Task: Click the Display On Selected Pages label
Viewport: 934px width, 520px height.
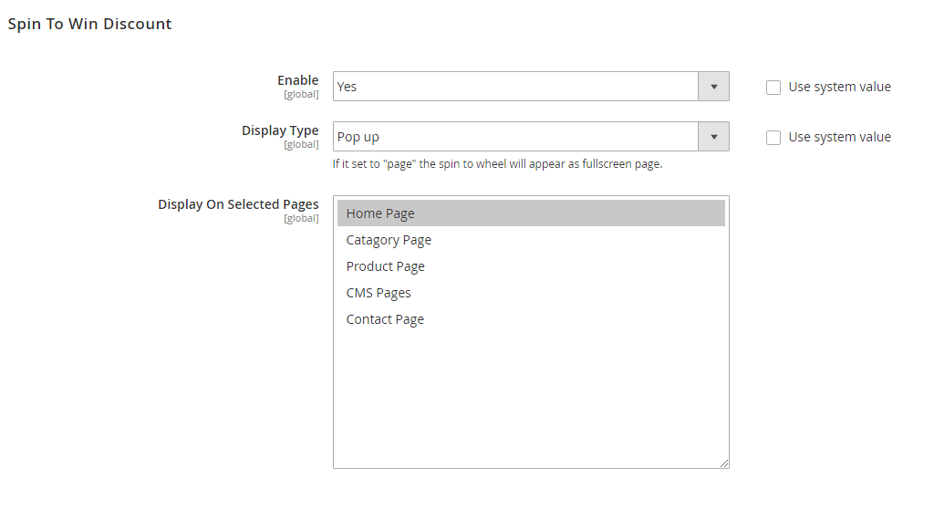Action: tap(238, 204)
